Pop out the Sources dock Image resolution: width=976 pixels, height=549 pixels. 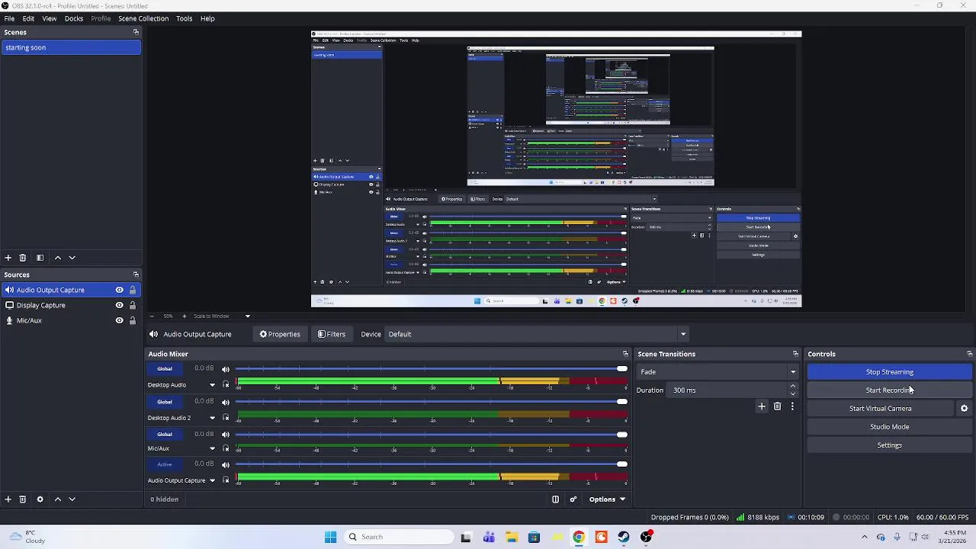136,274
